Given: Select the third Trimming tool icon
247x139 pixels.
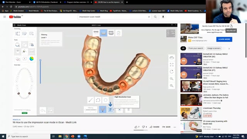Looking at the screenshot, I should (x=31, y=34).
